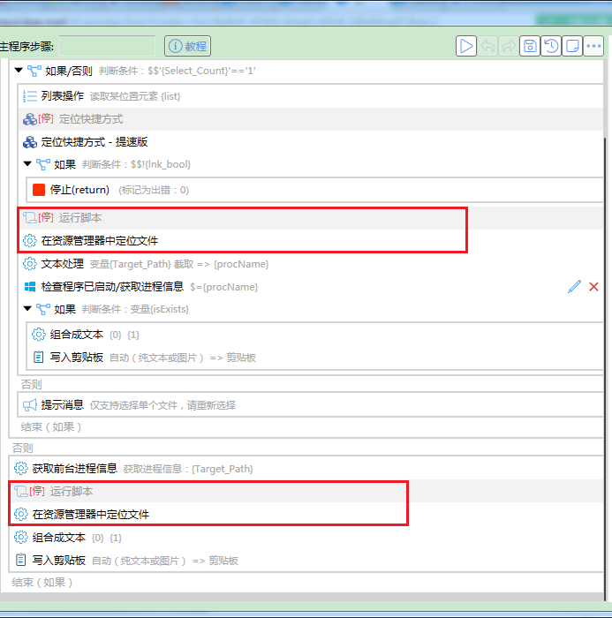612x618 pixels.
Task: Click the $={procName} parameter text
Action: (x=224, y=287)
